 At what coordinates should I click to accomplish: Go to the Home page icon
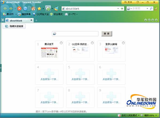coord(33,9)
